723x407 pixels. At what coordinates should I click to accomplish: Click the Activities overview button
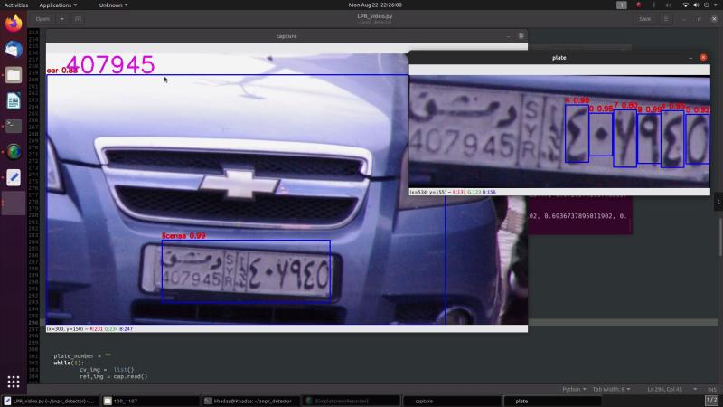click(16, 5)
